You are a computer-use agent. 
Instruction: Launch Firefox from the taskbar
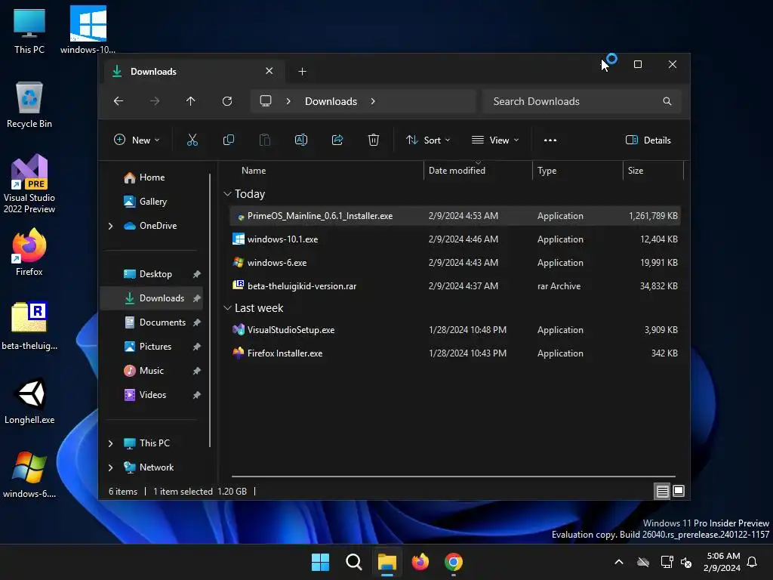(420, 562)
